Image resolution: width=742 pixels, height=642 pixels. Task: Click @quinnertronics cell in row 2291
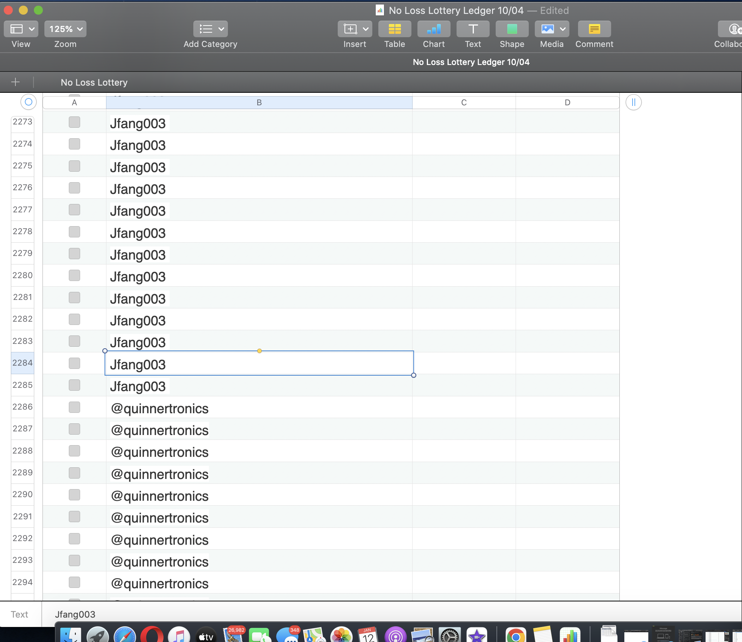coord(259,517)
